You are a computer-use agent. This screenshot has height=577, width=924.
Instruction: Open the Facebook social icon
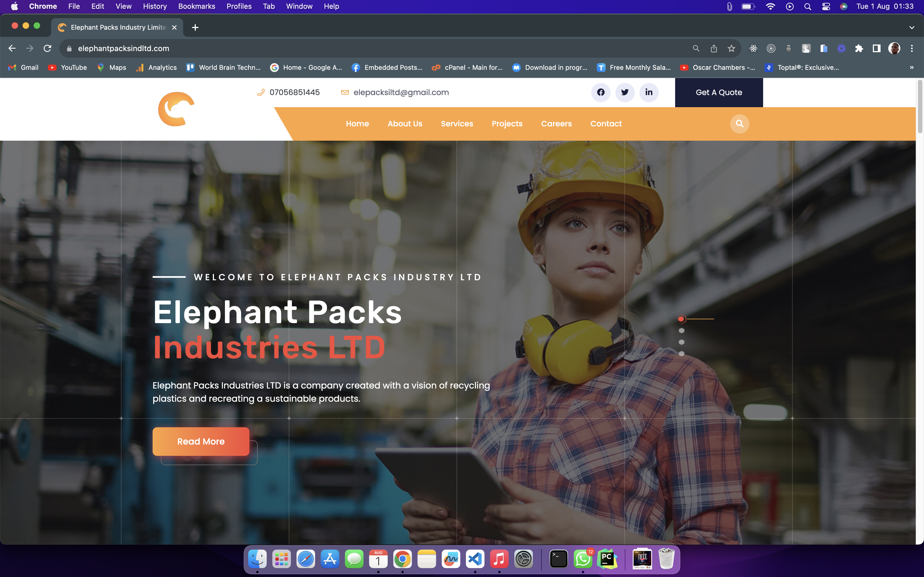click(601, 92)
